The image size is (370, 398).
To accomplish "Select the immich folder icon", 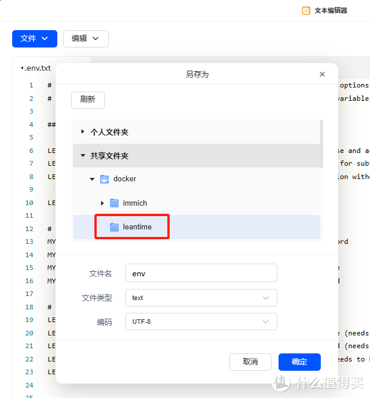I will point(114,203).
